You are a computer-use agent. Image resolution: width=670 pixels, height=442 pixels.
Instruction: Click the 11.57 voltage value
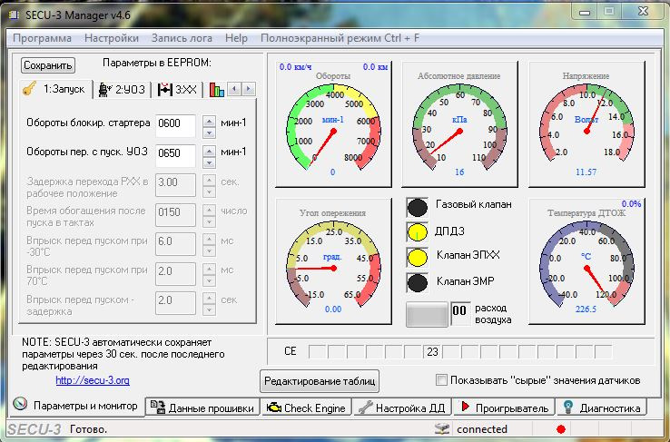(x=586, y=172)
